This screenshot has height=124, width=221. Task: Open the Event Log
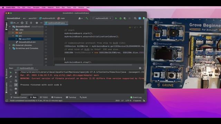136,97
